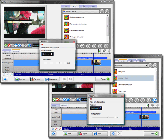Image resolution: width=164 pixels, height=140 pixels.
Task: Toggle the red pin in the Свойства dialog
Action: [x=42, y=45]
